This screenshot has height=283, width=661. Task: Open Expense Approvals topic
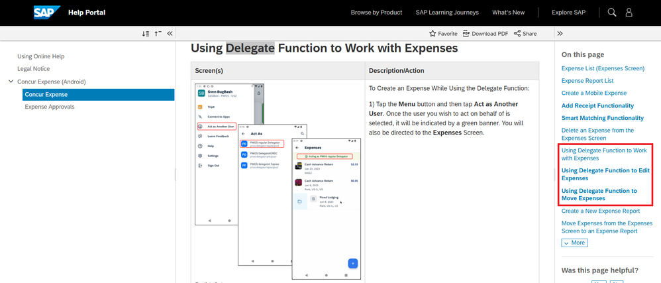click(x=50, y=107)
